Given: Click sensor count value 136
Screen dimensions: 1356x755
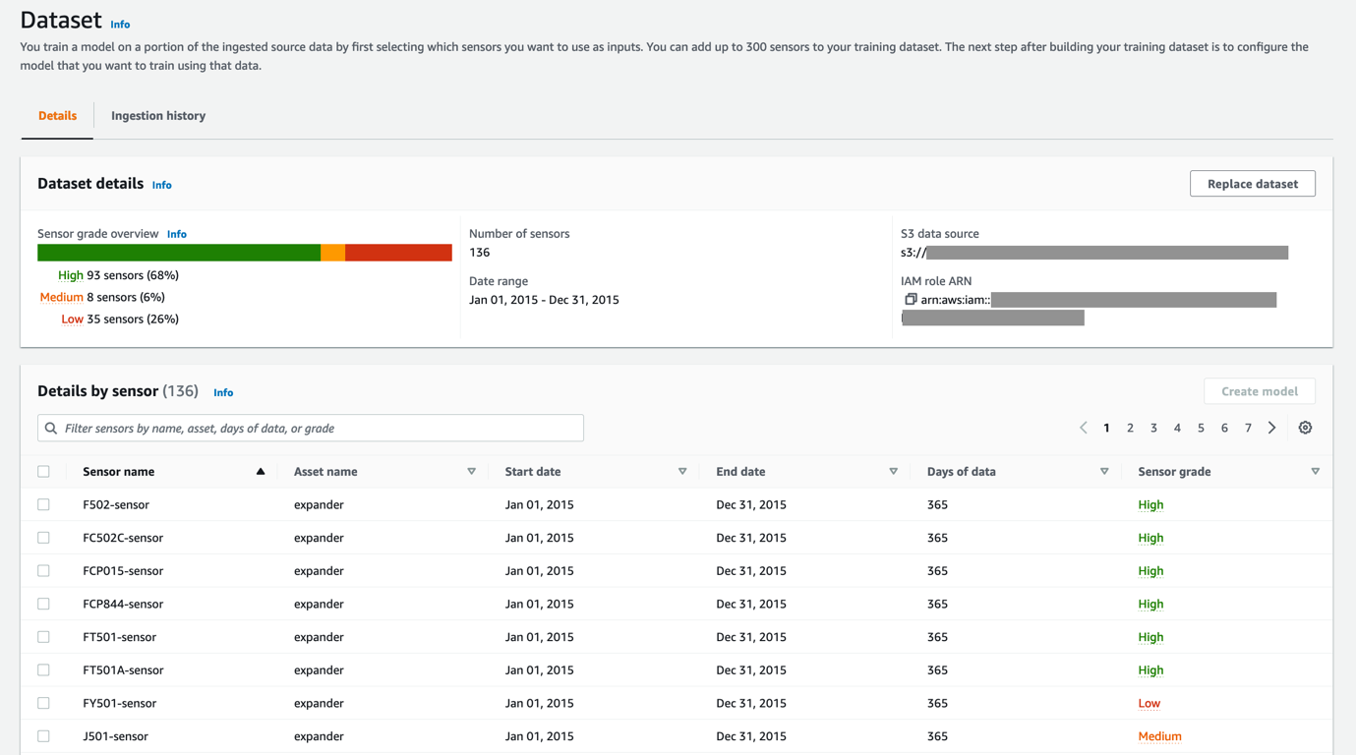Looking at the screenshot, I should click(480, 253).
